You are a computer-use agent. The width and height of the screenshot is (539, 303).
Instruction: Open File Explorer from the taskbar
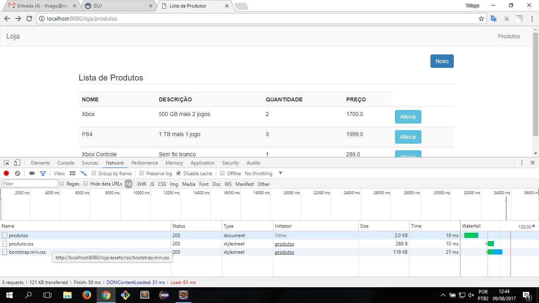point(67,295)
